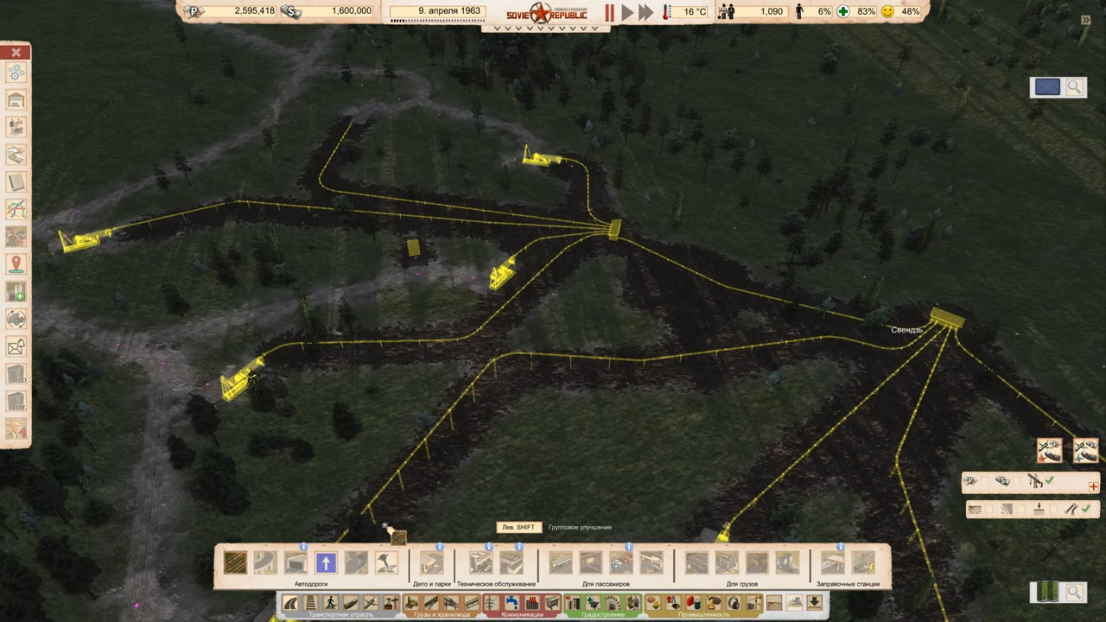Viewport: 1106px width, 622px height.
Task: Open the railway tracks category
Action: click(x=311, y=602)
